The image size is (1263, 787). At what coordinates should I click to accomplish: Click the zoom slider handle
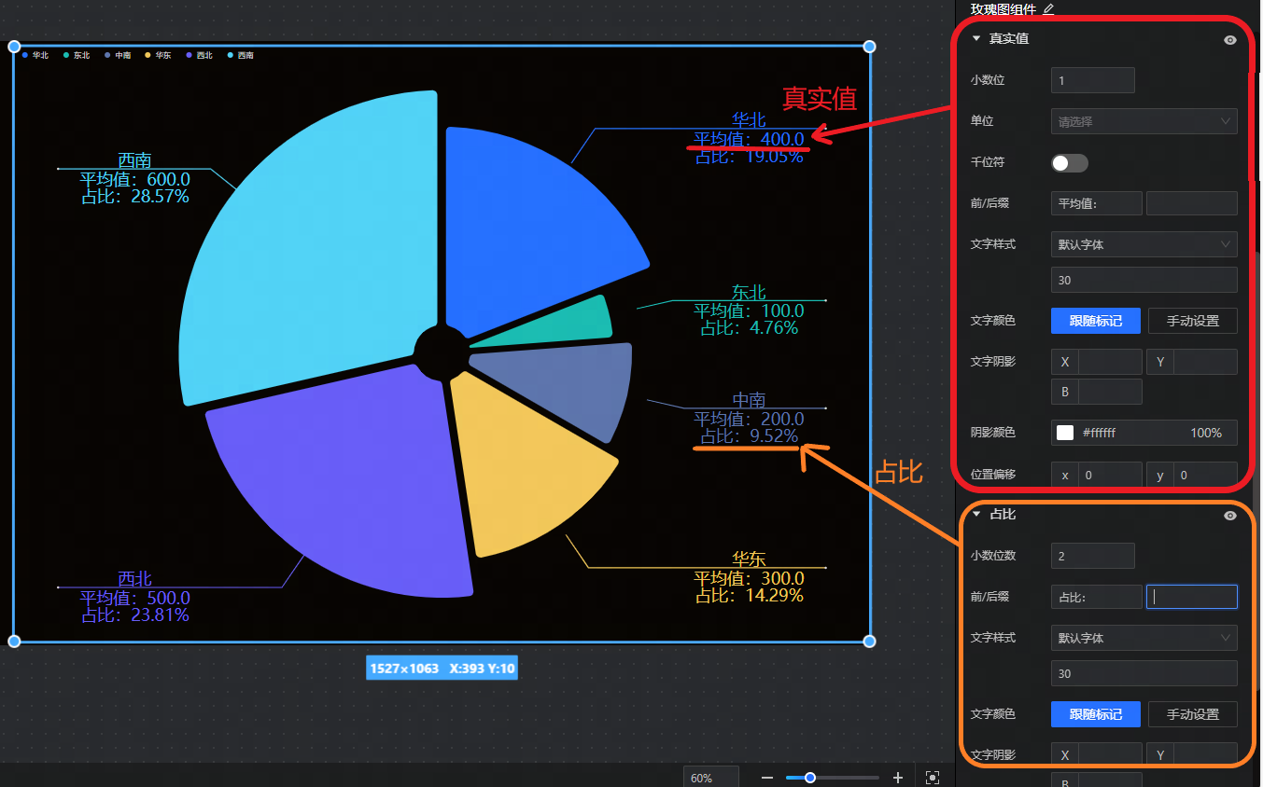click(x=810, y=778)
